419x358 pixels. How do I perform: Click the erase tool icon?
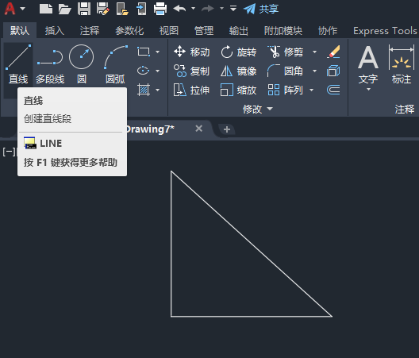(x=333, y=52)
